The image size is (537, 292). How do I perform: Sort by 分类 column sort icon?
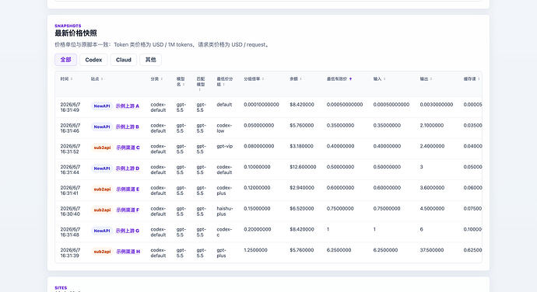162,79
